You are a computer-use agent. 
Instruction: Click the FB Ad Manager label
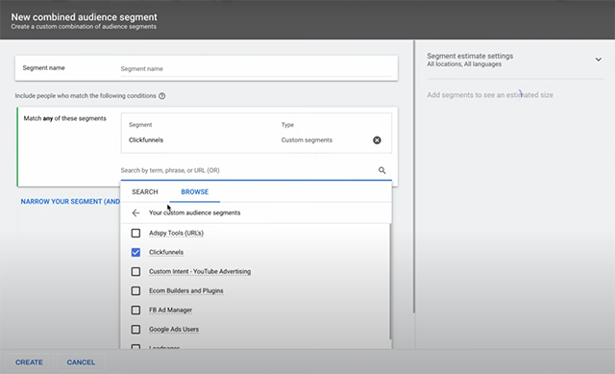(170, 310)
